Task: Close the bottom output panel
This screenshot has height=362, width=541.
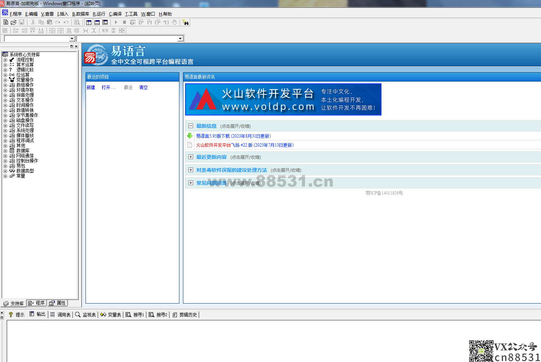Action: pyautogui.click(x=2, y=313)
